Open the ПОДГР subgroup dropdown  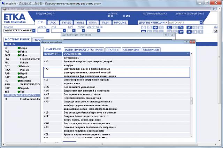(x=83, y=31)
